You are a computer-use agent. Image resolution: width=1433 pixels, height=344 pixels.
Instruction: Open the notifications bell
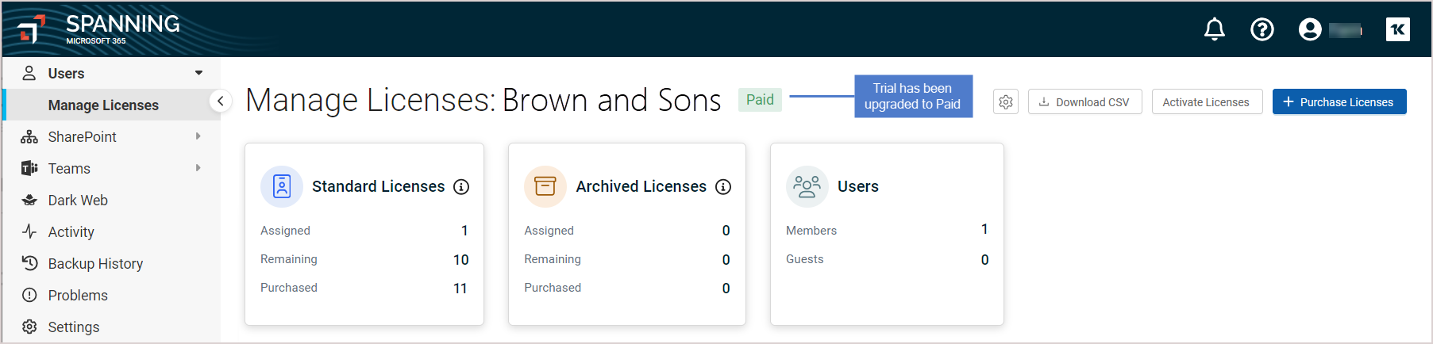tap(1215, 29)
